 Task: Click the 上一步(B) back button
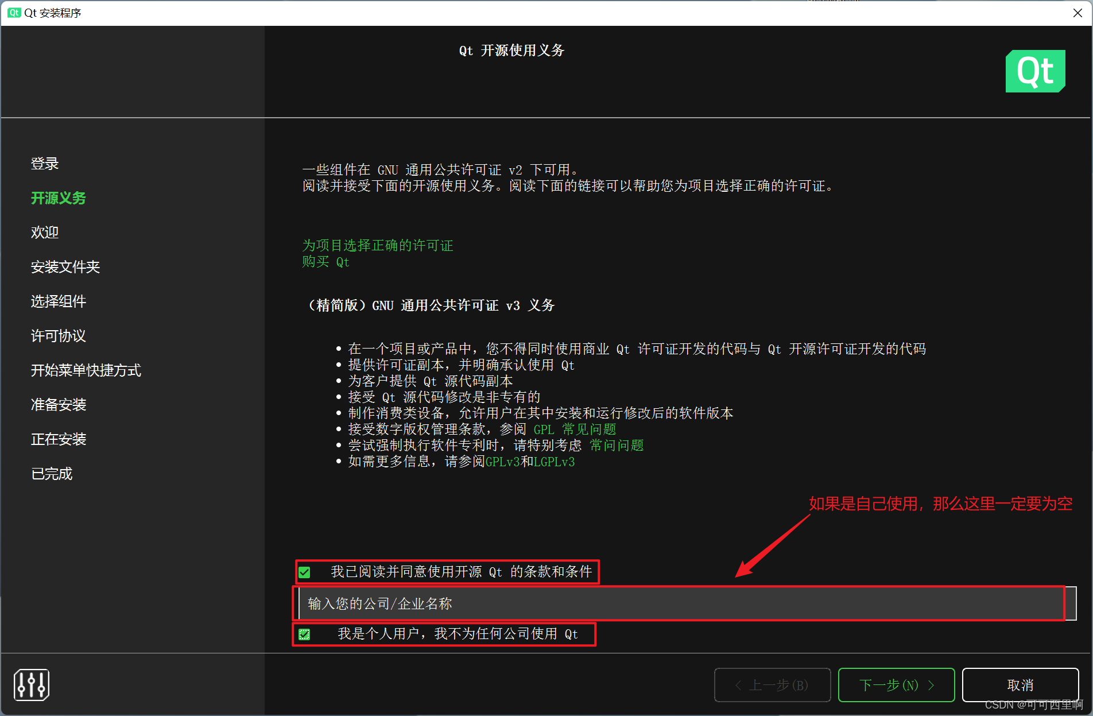tap(772, 685)
